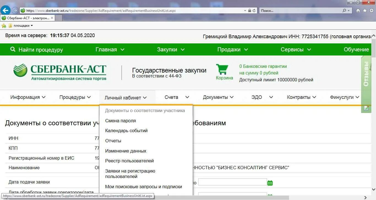Screen dimensions: 376x200
Task: Select Документы о соответствии участника menu item
Action: point(145,111)
